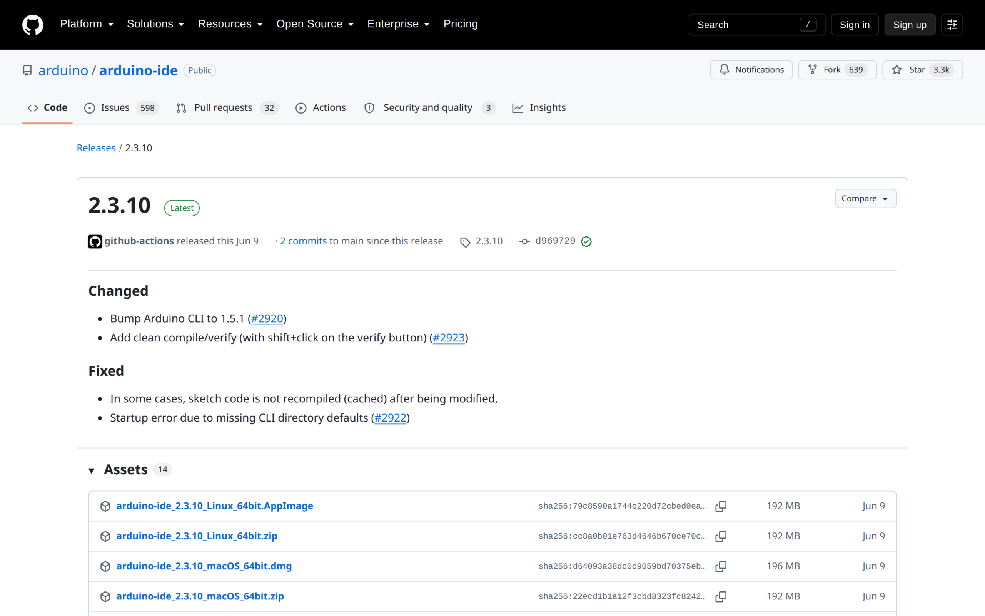
Task: Copy sha256 for macOS_64bit.zip asset
Action: 721,596
